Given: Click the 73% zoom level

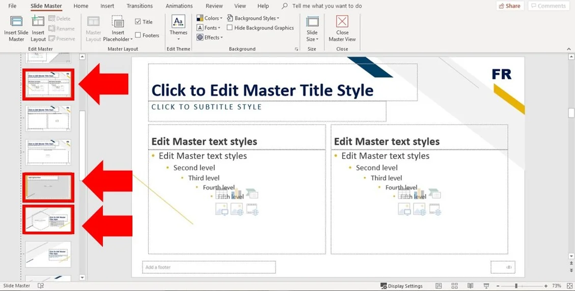Looking at the screenshot, I should point(556,286).
